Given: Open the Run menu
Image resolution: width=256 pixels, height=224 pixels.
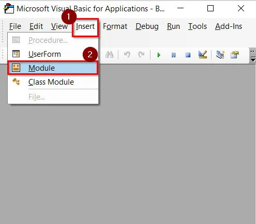Looking at the screenshot, I should (173, 26).
